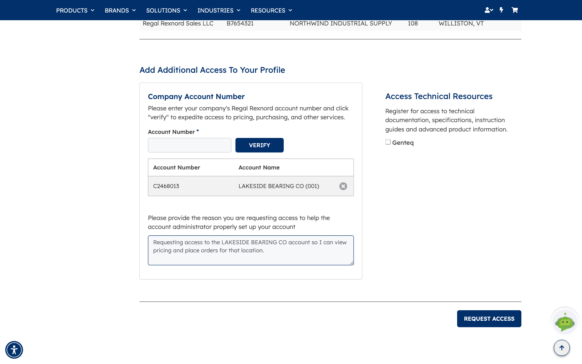Select the B7654321 cell in the top row

[x=240, y=23]
